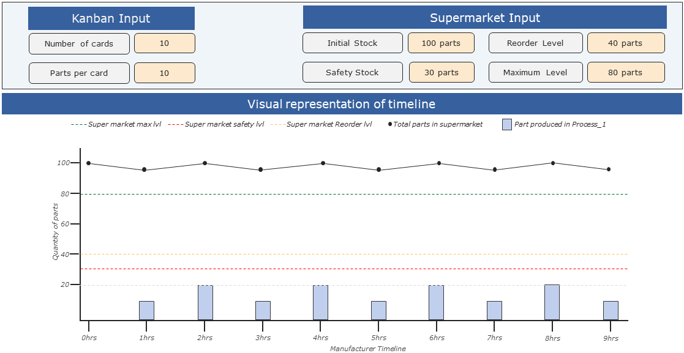Select the production bar at 8hrs
This screenshot has height=353, width=684.
tap(552, 302)
